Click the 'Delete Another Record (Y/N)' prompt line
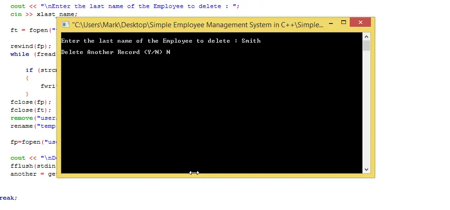This screenshot has width=450, height=210. 112,52
